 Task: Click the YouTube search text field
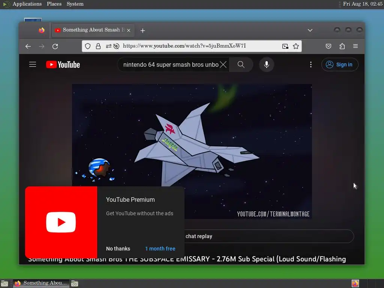click(x=171, y=64)
